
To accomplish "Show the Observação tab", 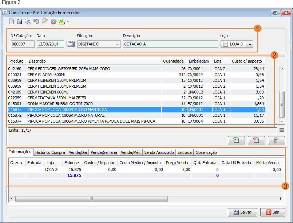I will [206, 152].
